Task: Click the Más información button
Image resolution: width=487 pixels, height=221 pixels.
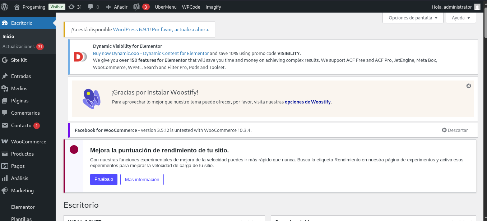Action: coord(142,179)
